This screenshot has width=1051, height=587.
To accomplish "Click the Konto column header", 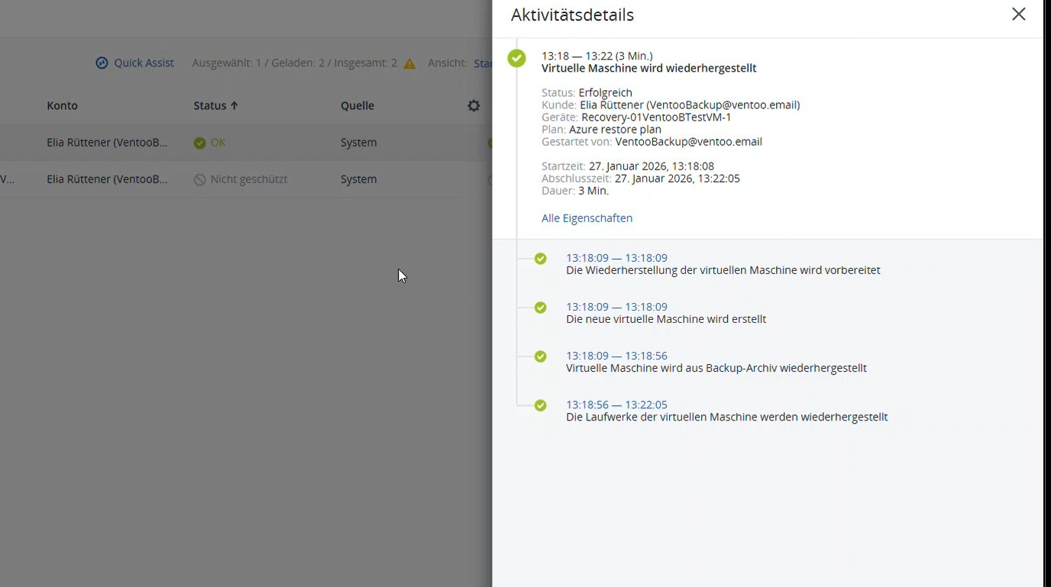I will [x=62, y=106].
